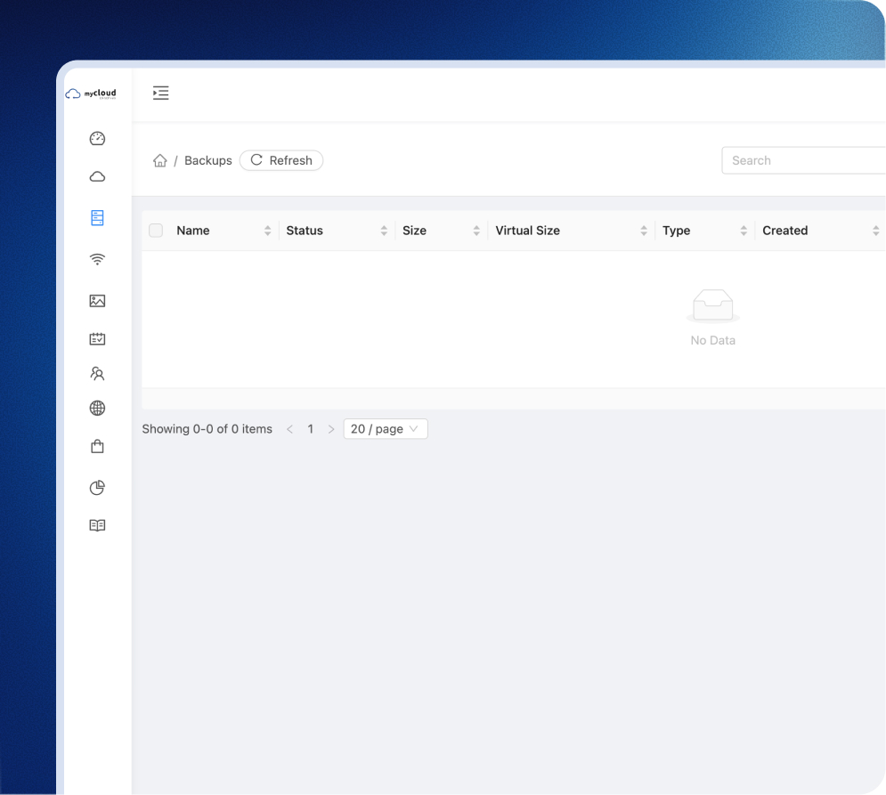
Task: Click the 'Showing 0-0 of 0 items' text
Action: tap(207, 429)
